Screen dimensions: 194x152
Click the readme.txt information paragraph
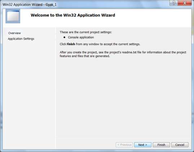point(123,54)
